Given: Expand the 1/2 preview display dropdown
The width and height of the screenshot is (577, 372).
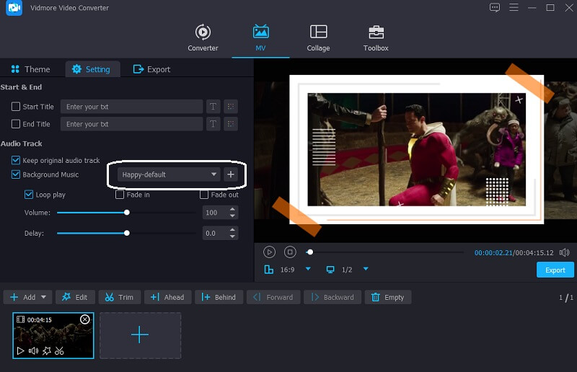Looking at the screenshot, I should coord(365,270).
